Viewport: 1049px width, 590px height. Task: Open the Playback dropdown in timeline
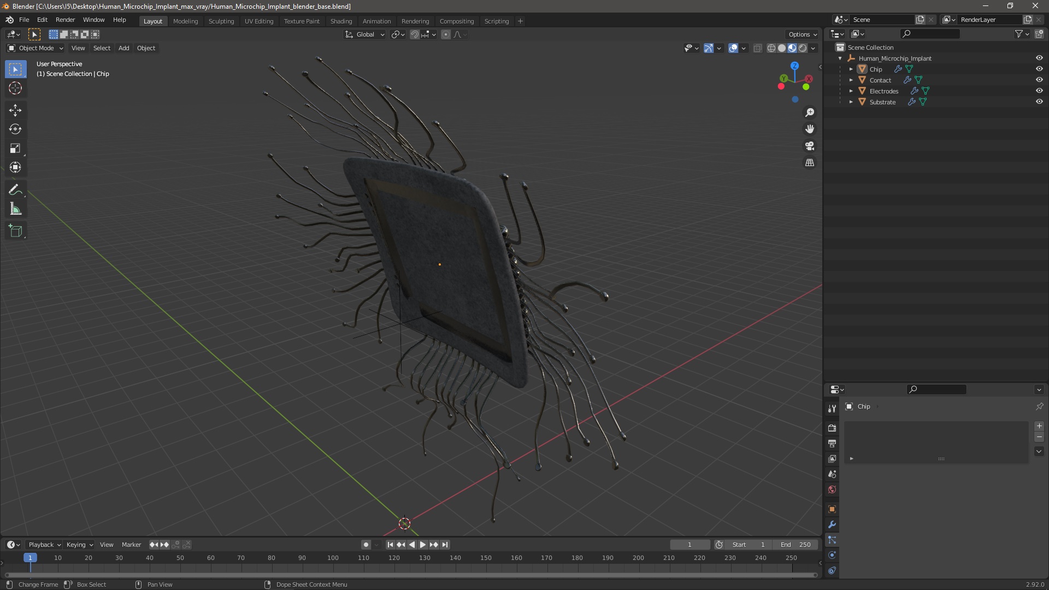coord(44,545)
